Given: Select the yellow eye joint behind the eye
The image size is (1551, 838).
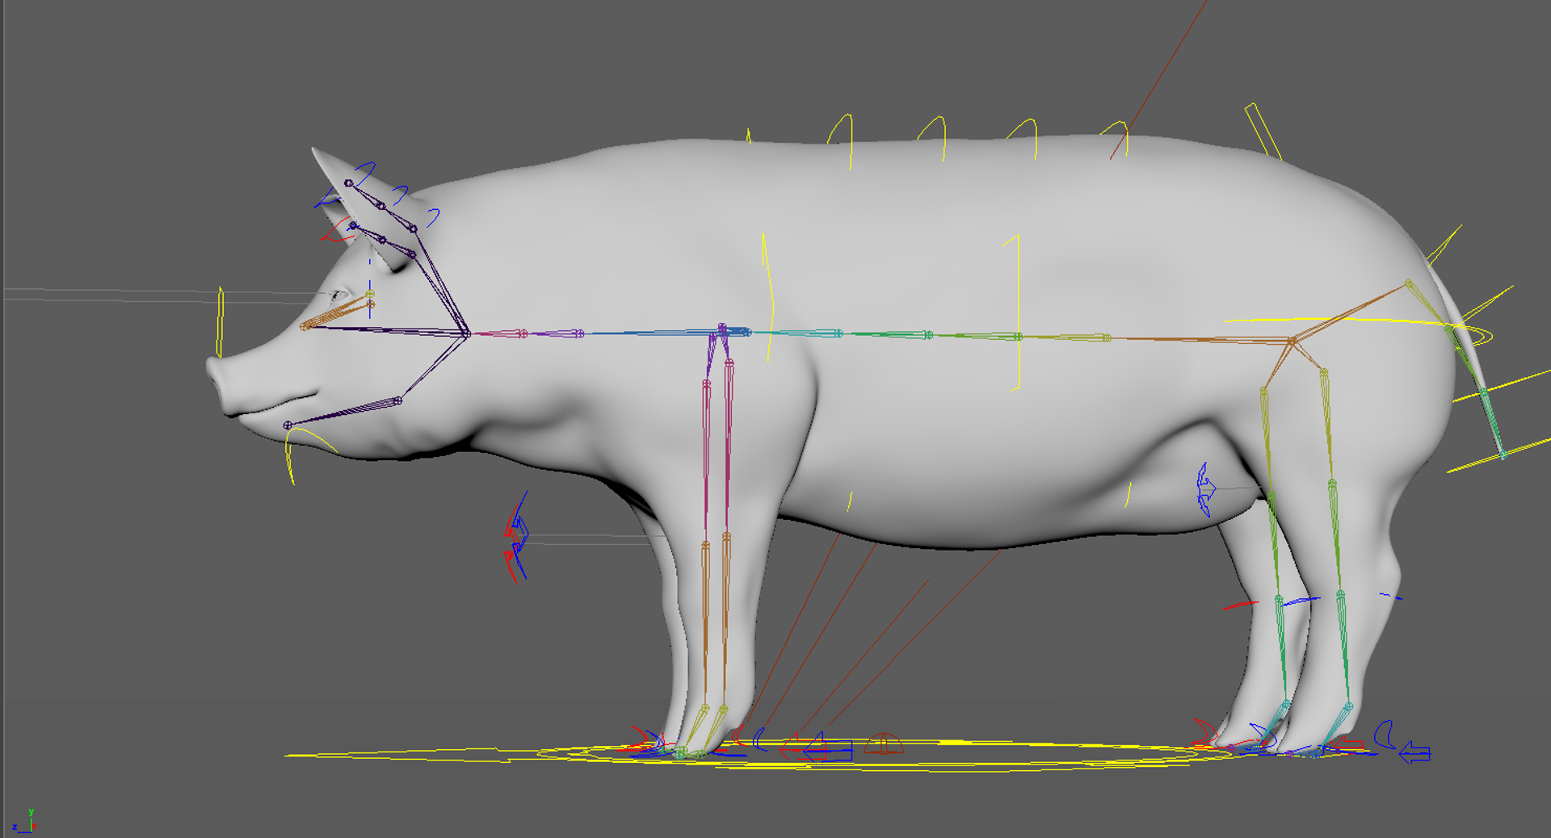Looking at the screenshot, I should point(370,295).
